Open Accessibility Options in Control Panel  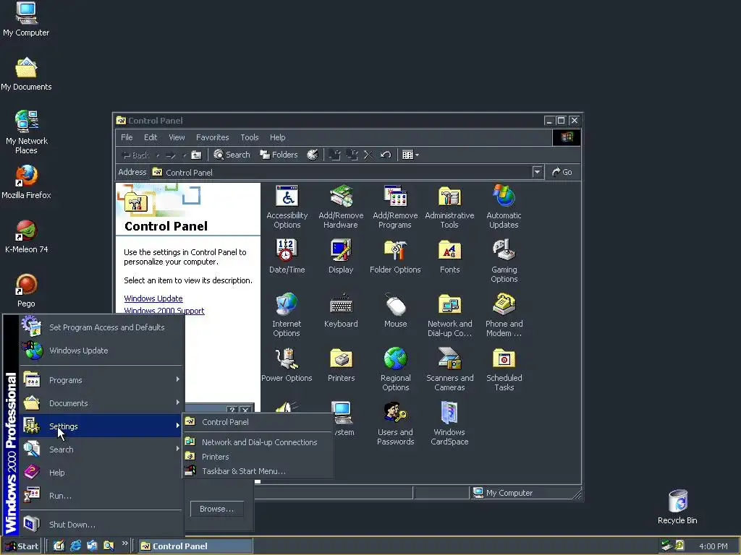point(287,207)
